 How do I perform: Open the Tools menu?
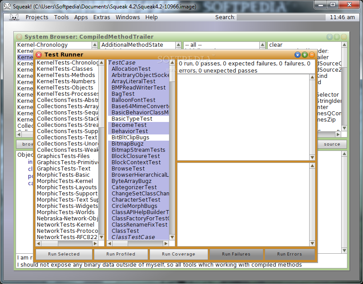tap(61, 17)
